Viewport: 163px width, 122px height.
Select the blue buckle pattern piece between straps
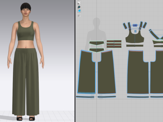pos(135,25)
